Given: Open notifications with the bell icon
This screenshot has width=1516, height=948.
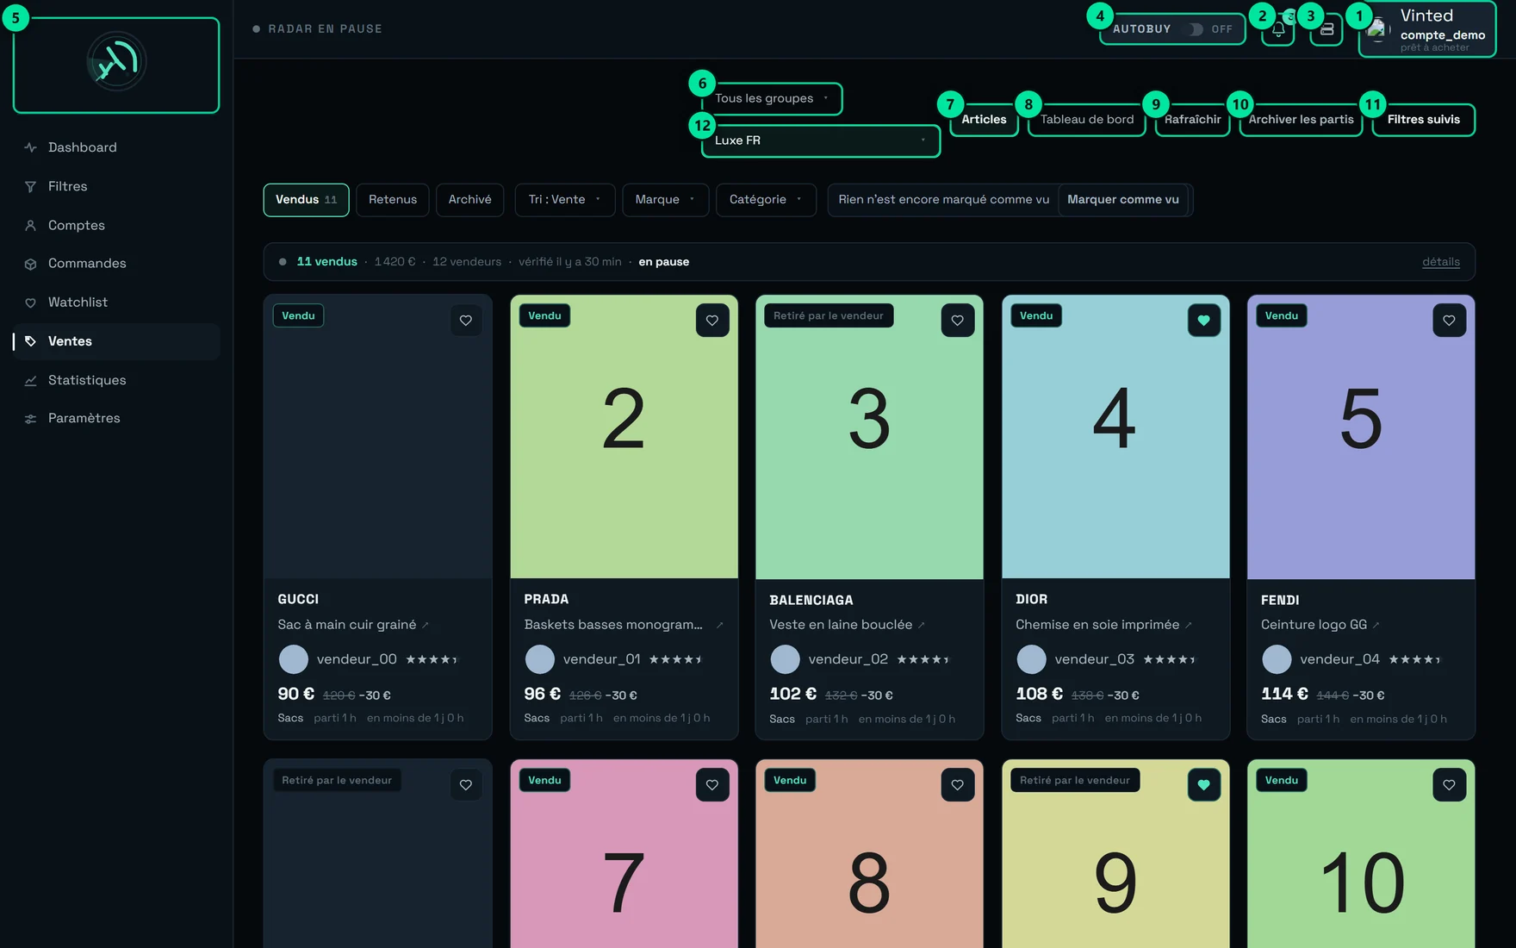Looking at the screenshot, I should pyautogui.click(x=1278, y=29).
